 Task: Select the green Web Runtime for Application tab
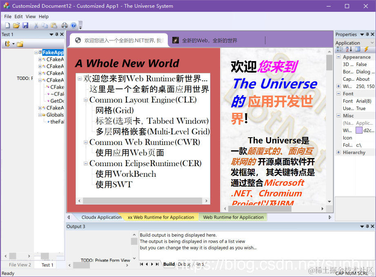point(233,217)
